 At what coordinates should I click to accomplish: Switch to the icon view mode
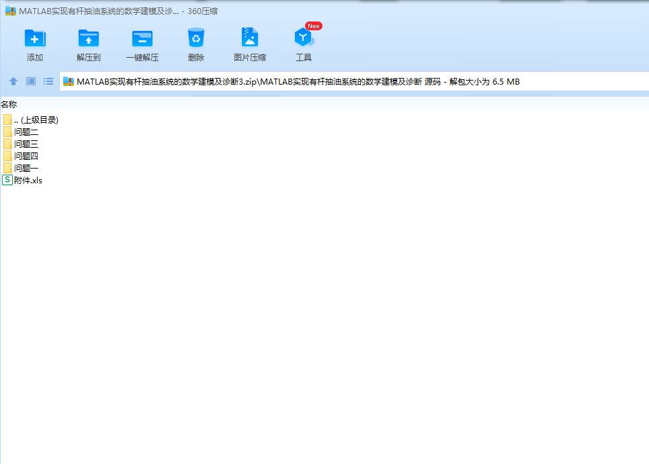point(31,81)
